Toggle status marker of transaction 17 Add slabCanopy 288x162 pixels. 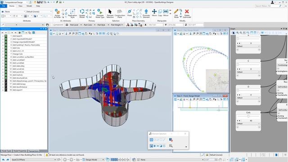(6, 84)
